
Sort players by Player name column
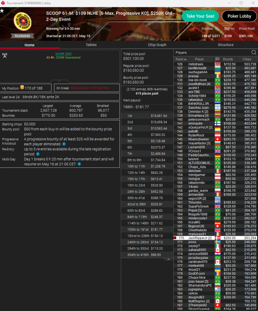tap(199, 59)
